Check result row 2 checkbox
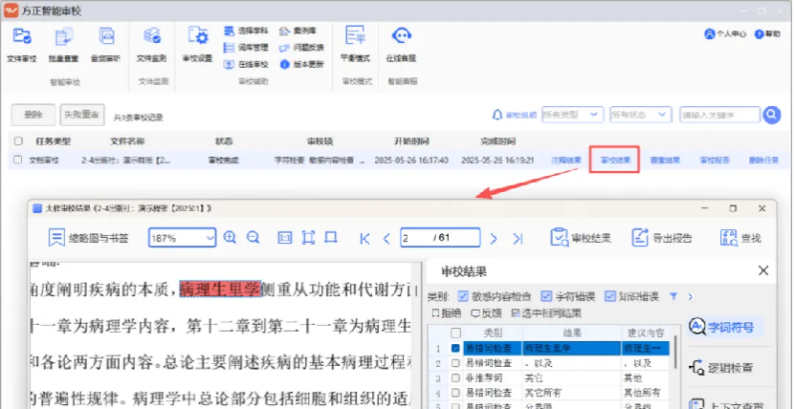This screenshot has width=794, height=409. pyautogui.click(x=455, y=363)
